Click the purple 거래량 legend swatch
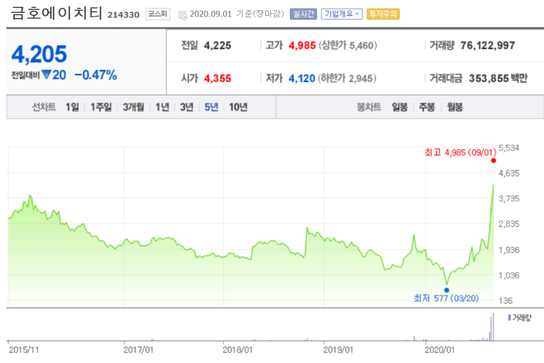 (x=509, y=317)
